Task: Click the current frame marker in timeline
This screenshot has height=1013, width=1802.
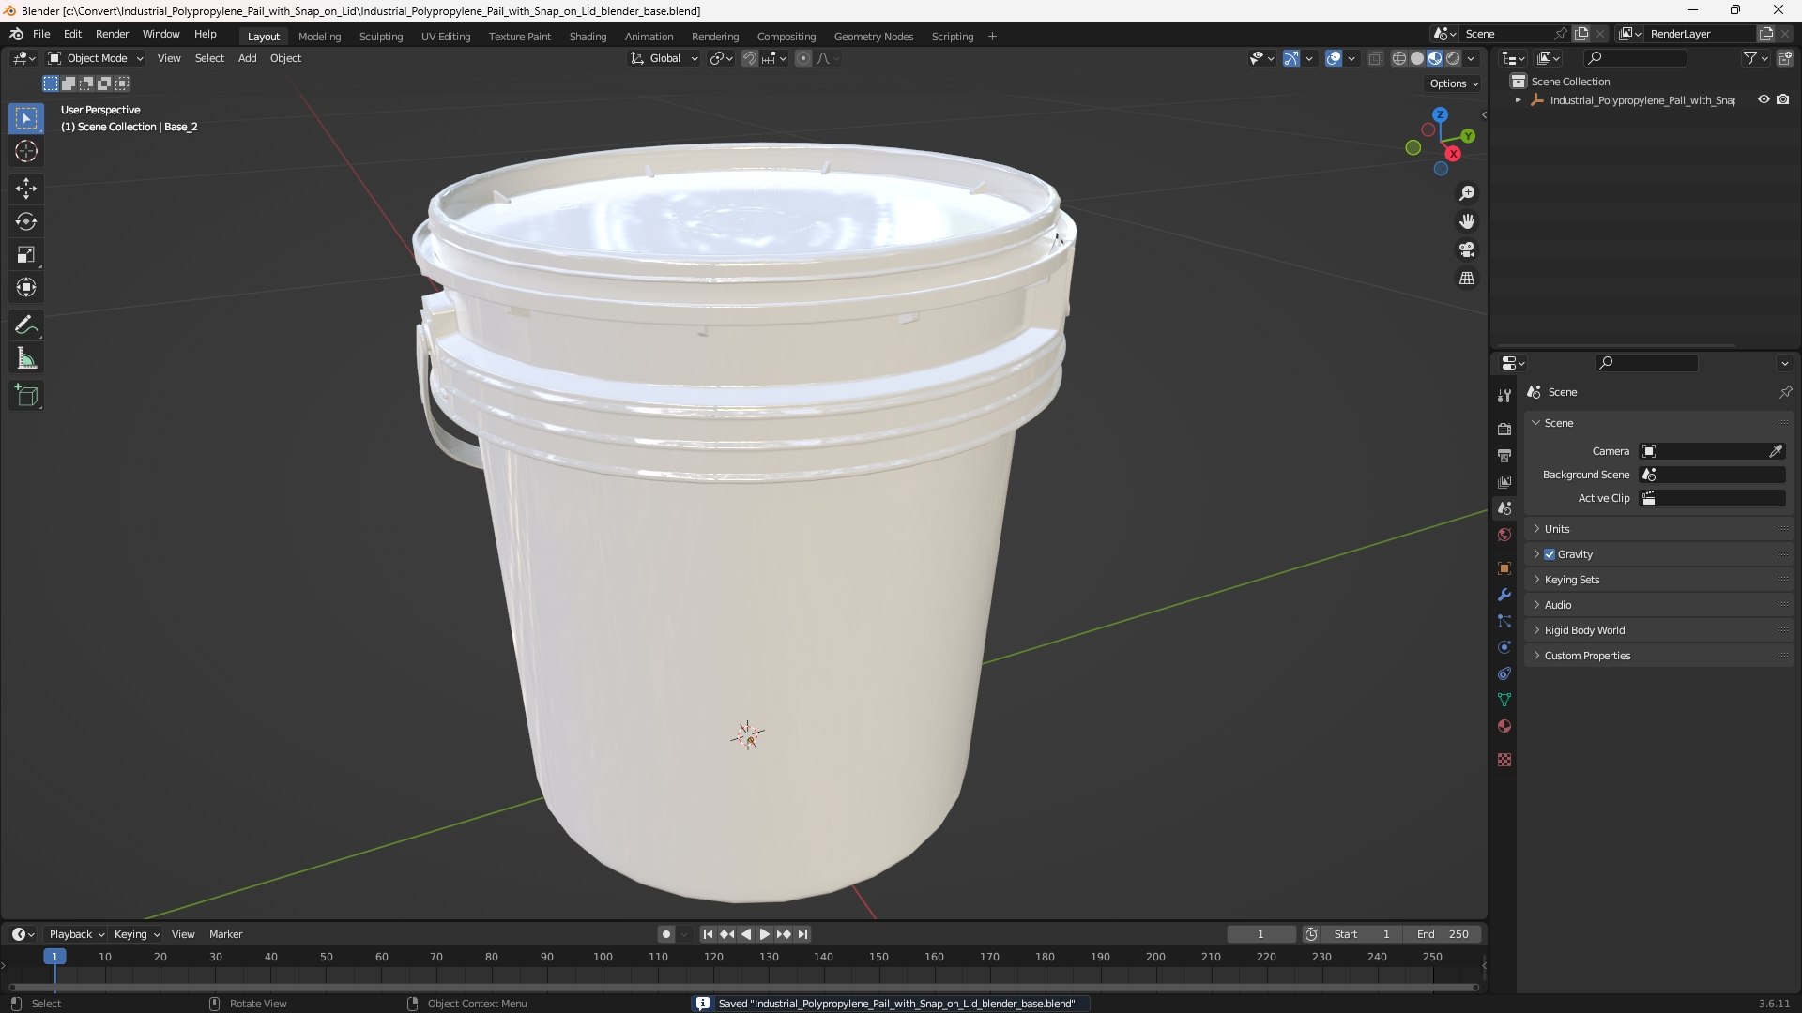Action: [x=54, y=957]
